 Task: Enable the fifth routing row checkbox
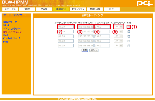(129, 46)
